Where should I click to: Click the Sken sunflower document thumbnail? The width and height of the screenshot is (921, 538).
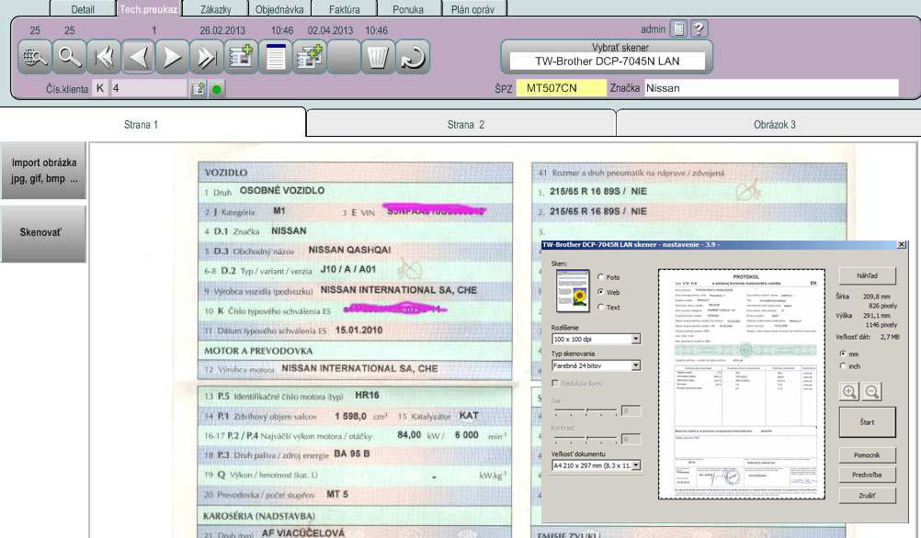573,291
